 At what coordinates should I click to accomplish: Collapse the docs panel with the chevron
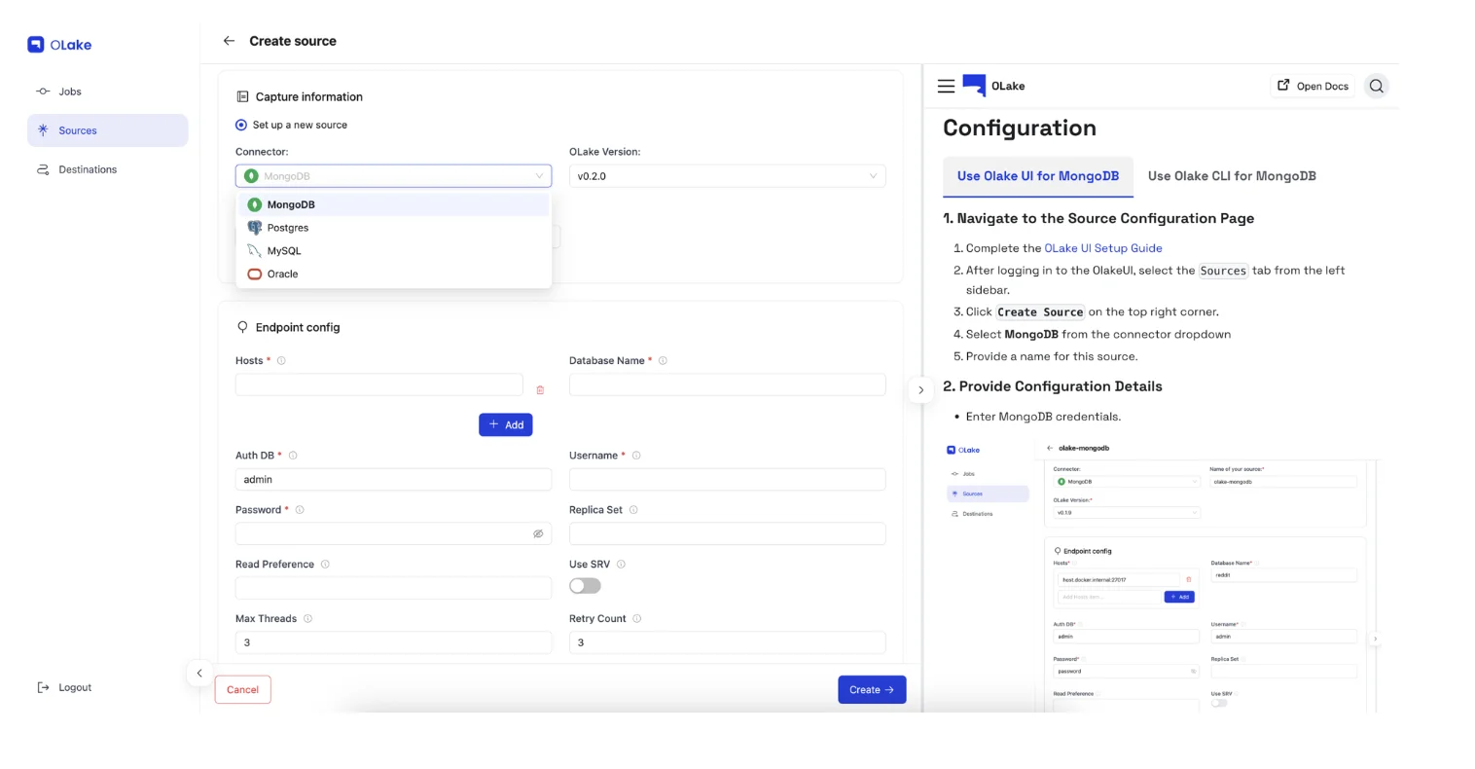click(x=920, y=390)
